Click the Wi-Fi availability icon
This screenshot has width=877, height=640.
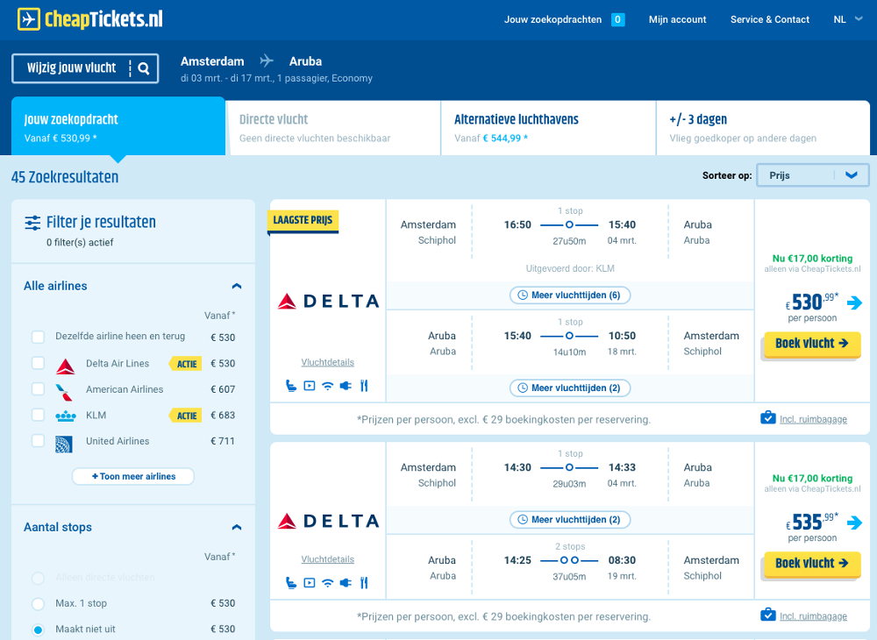327,384
